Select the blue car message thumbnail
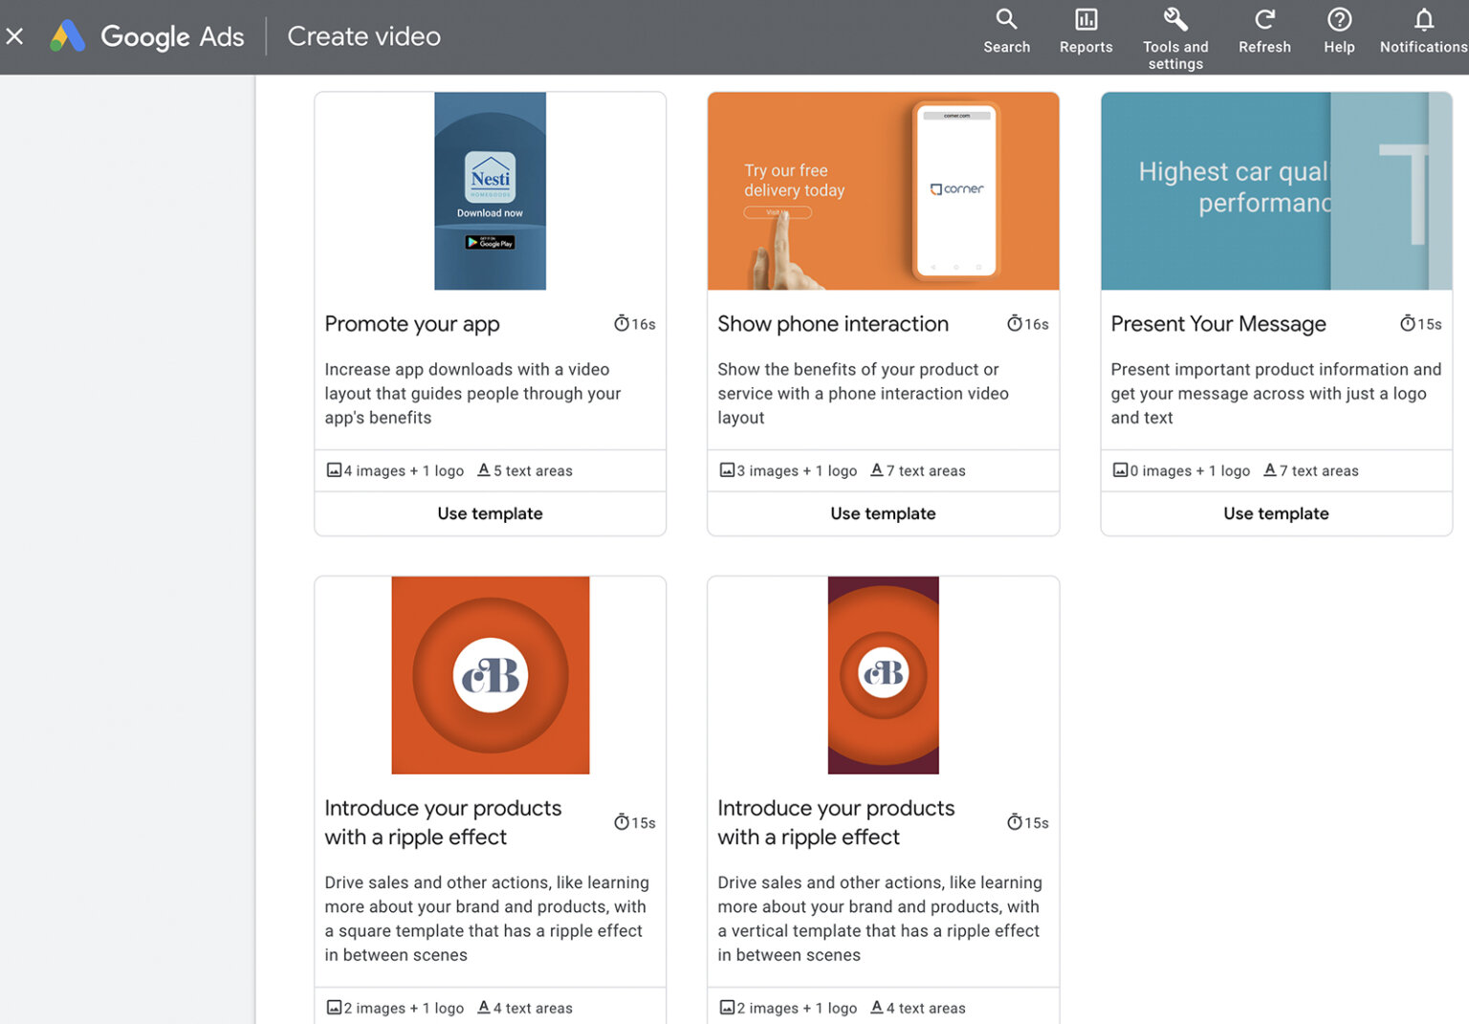This screenshot has width=1469, height=1024. [x=1276, y=191]
